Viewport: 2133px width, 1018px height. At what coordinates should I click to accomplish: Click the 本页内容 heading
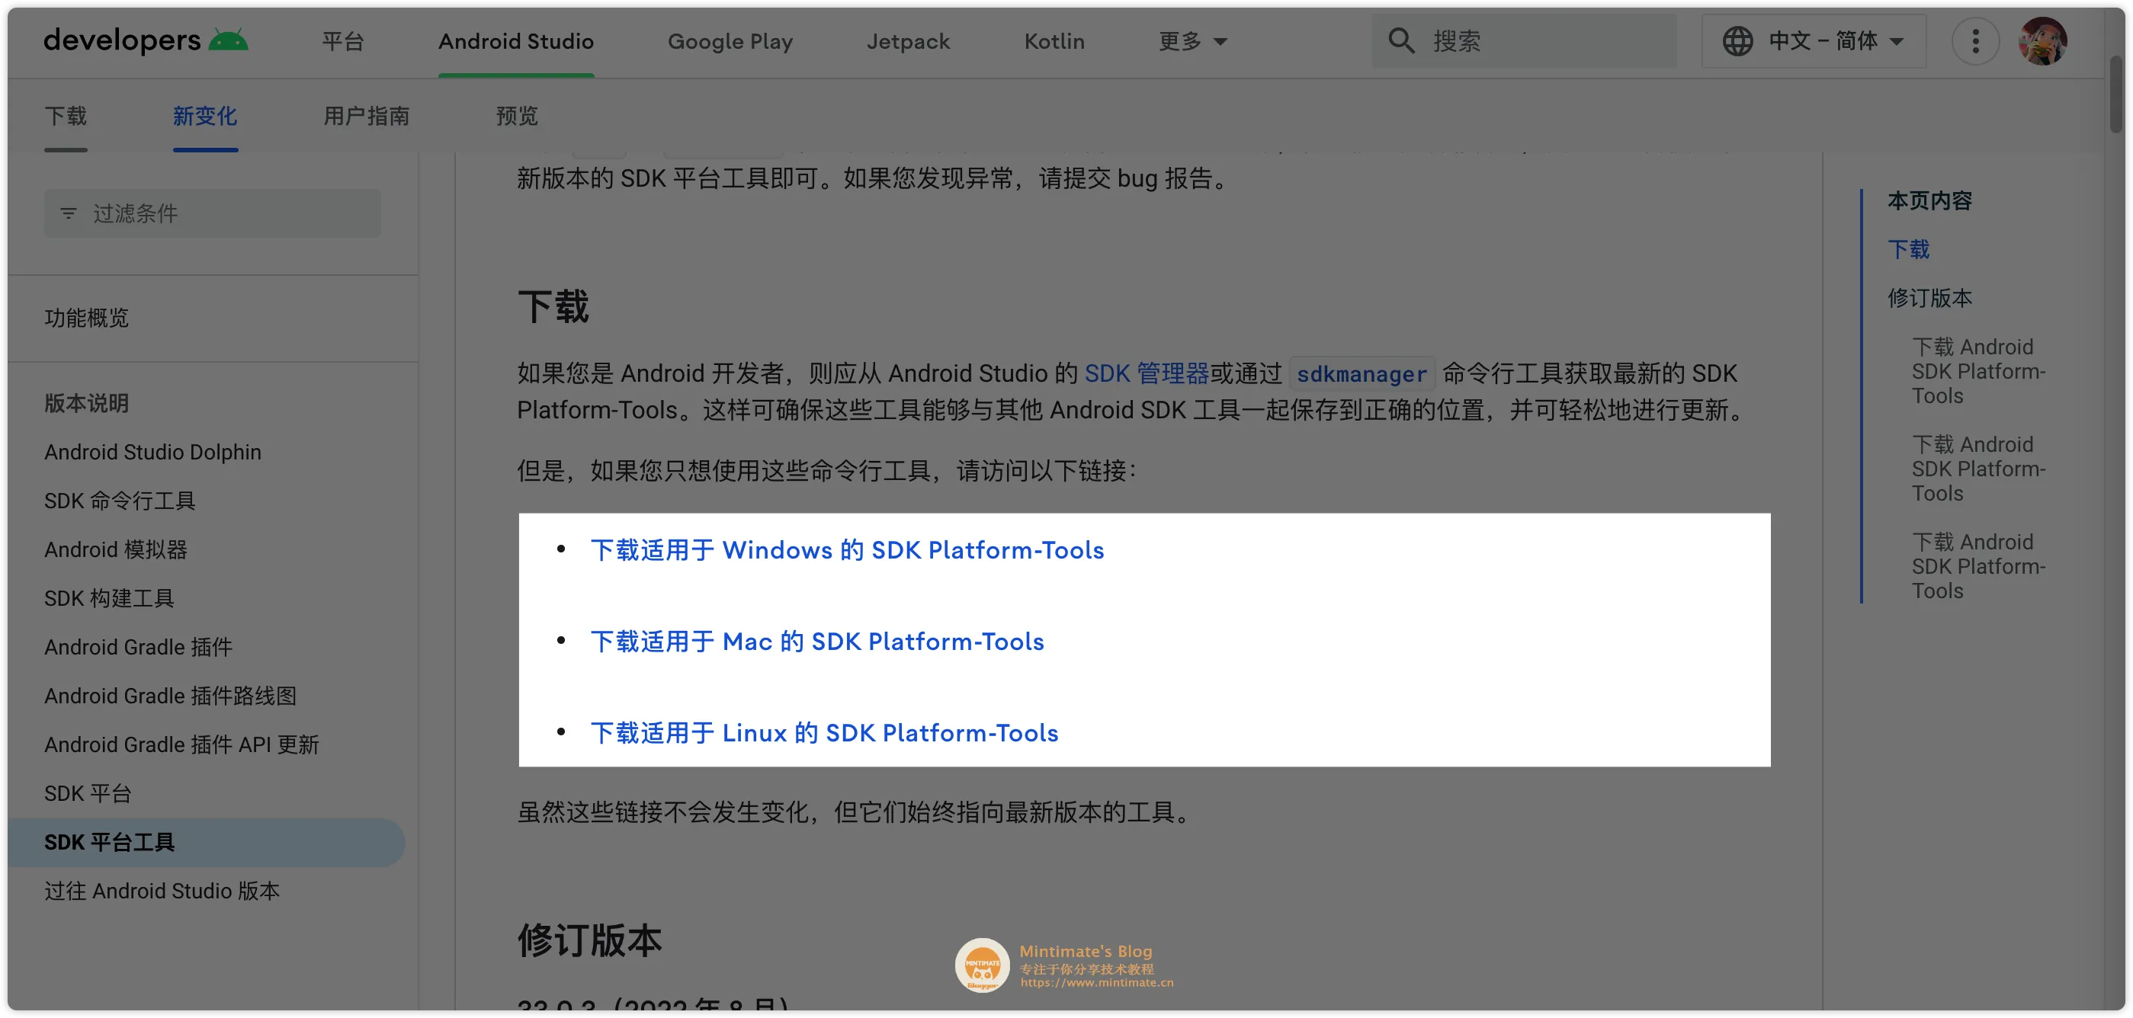[x=1929, y=200]
